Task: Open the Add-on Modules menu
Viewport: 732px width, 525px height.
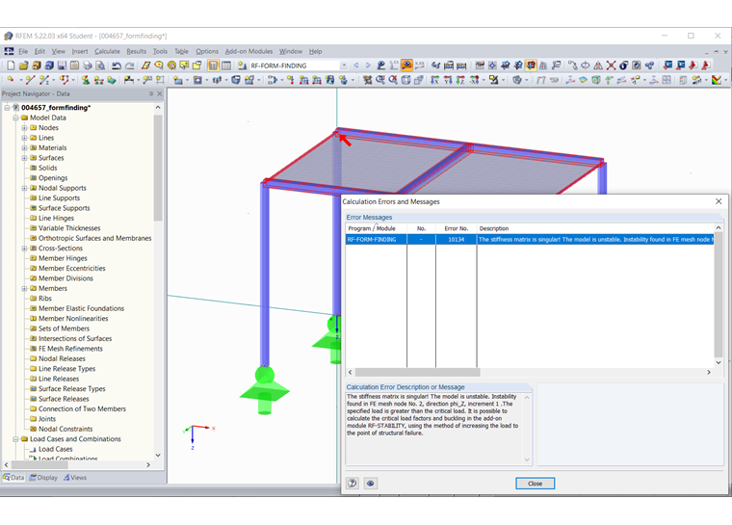Action: [x=248, y=51]
